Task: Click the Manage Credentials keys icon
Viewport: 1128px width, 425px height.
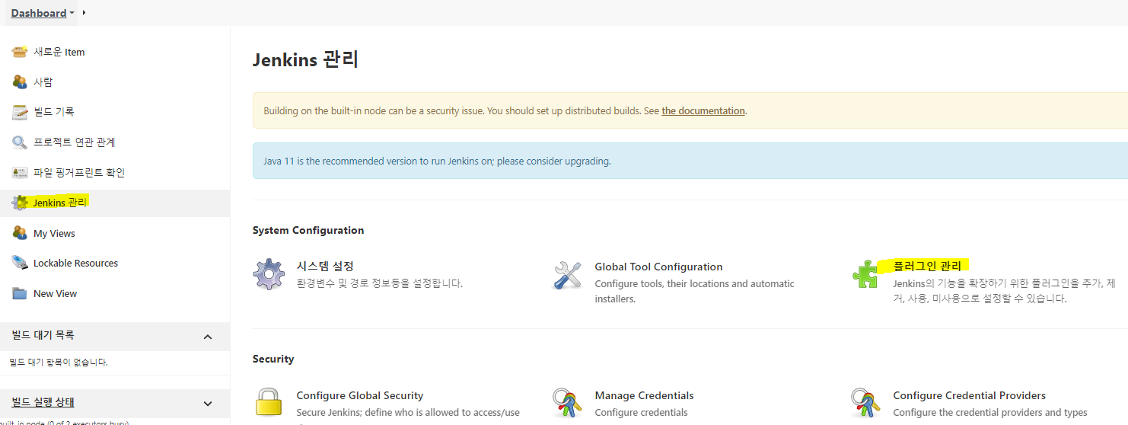Action: click(567, 403)
